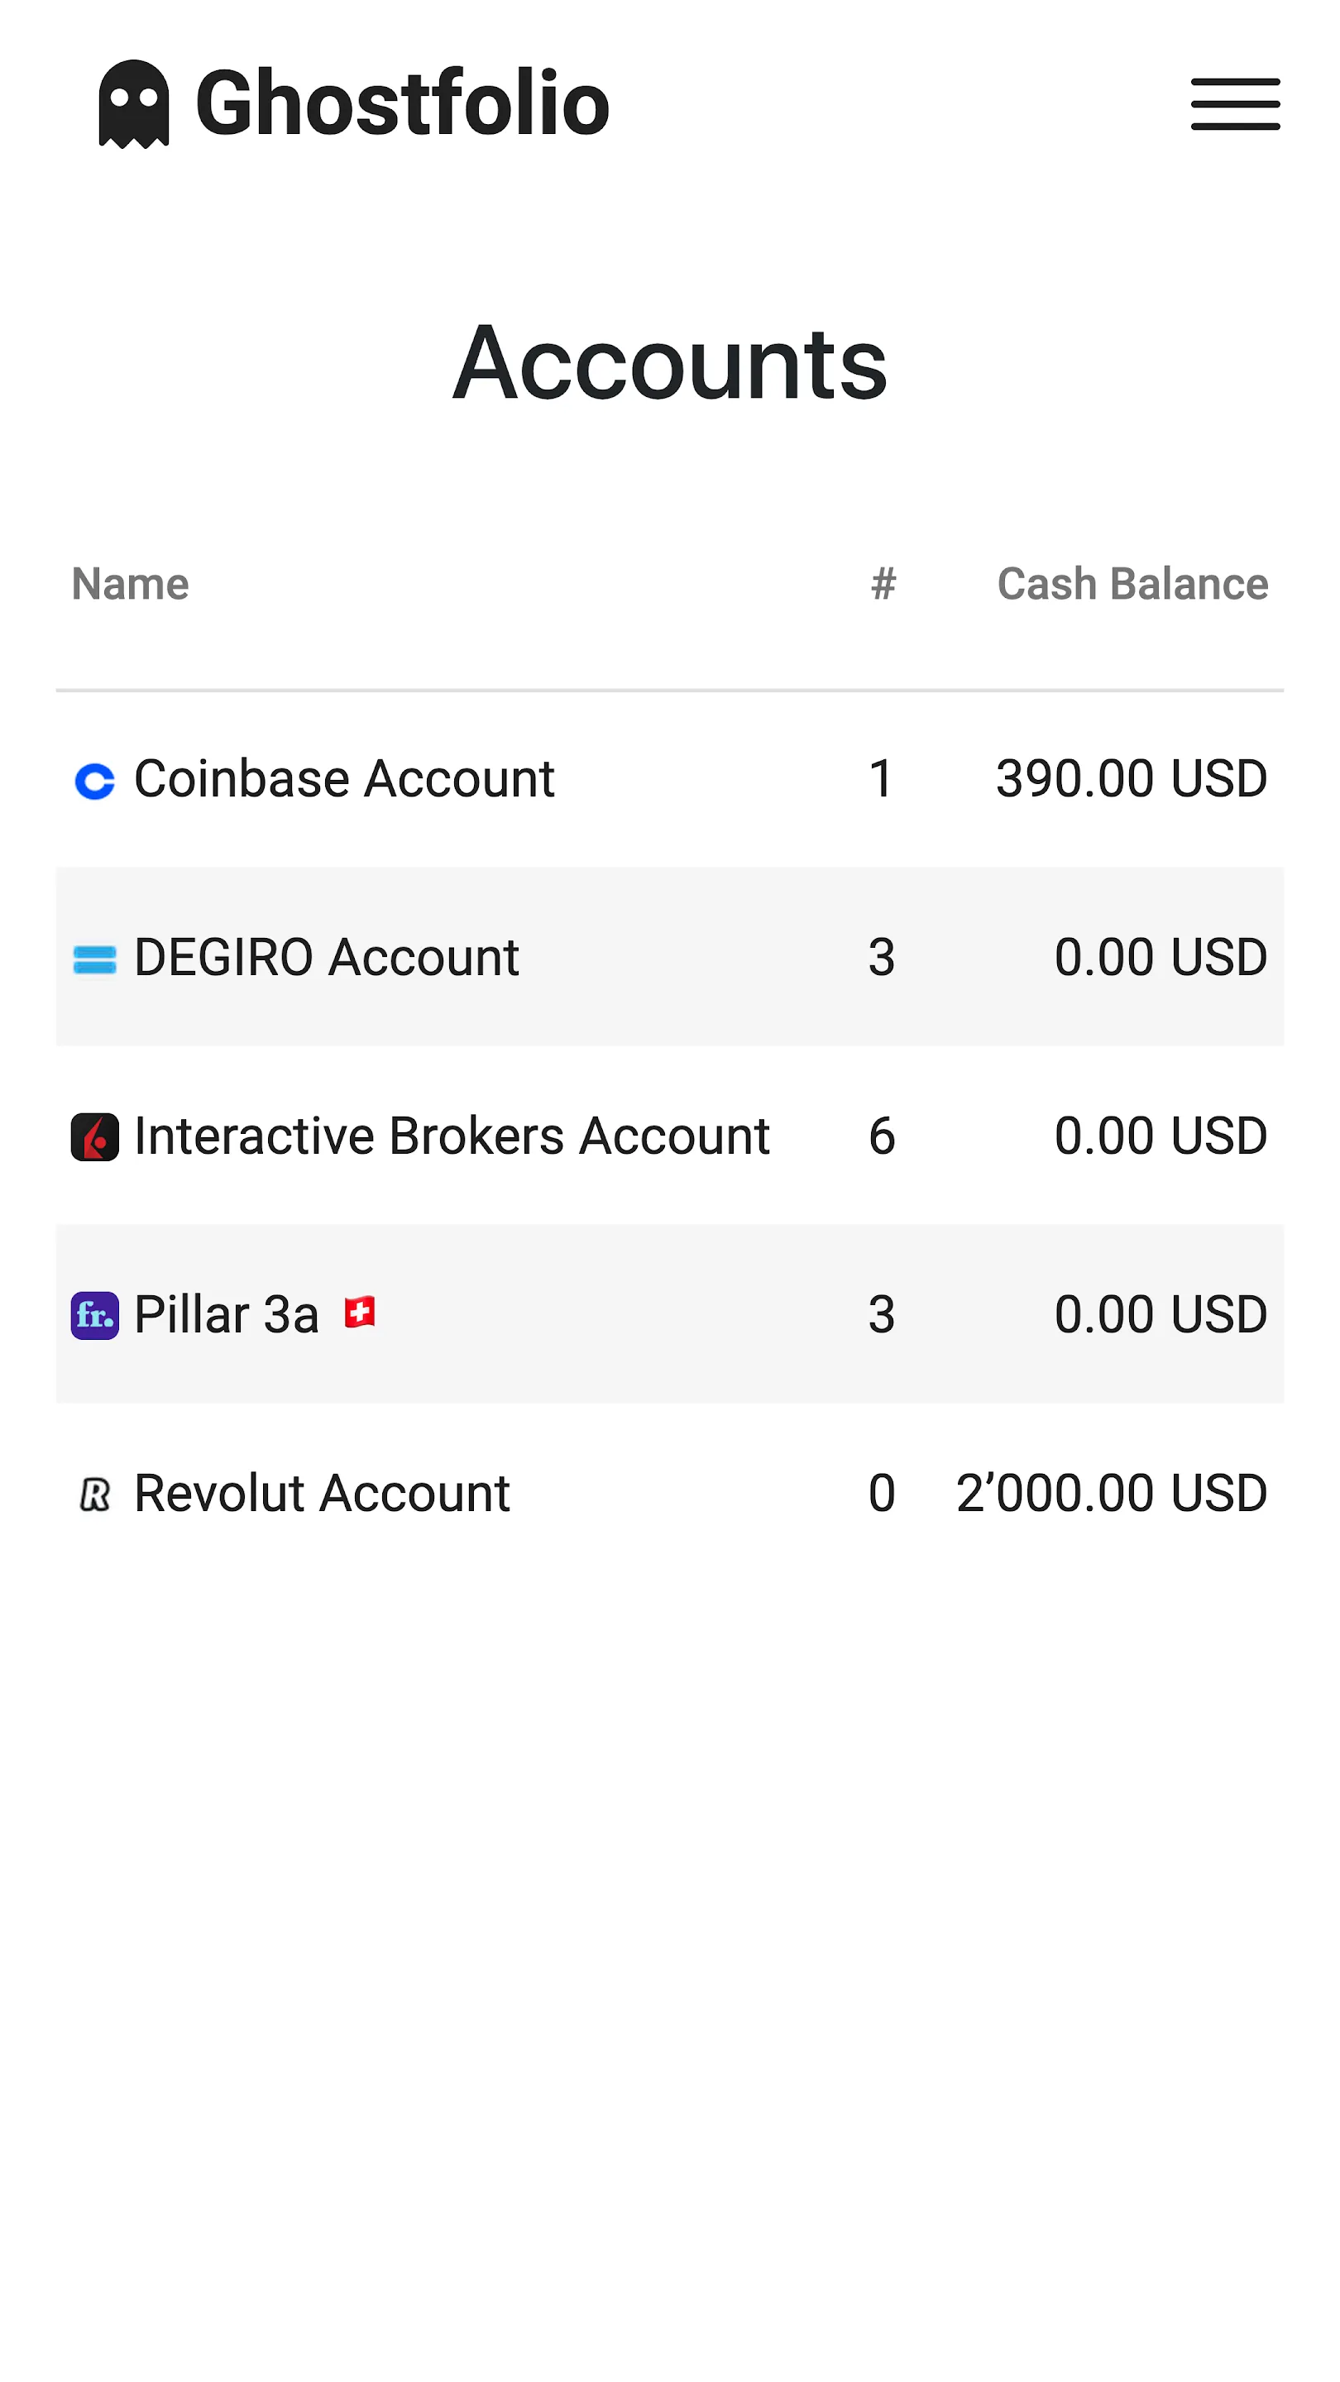This screenshot has width=1340, height=2382.
Task: Sort by Cash Balance column header
Action: [x=1131, y=583]
